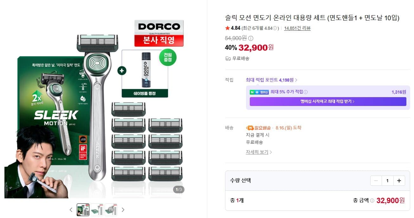The image size is (414, 218).
Task: Expand 최대 적립 포인트 4,198원 details
Action: click(272, 80)
